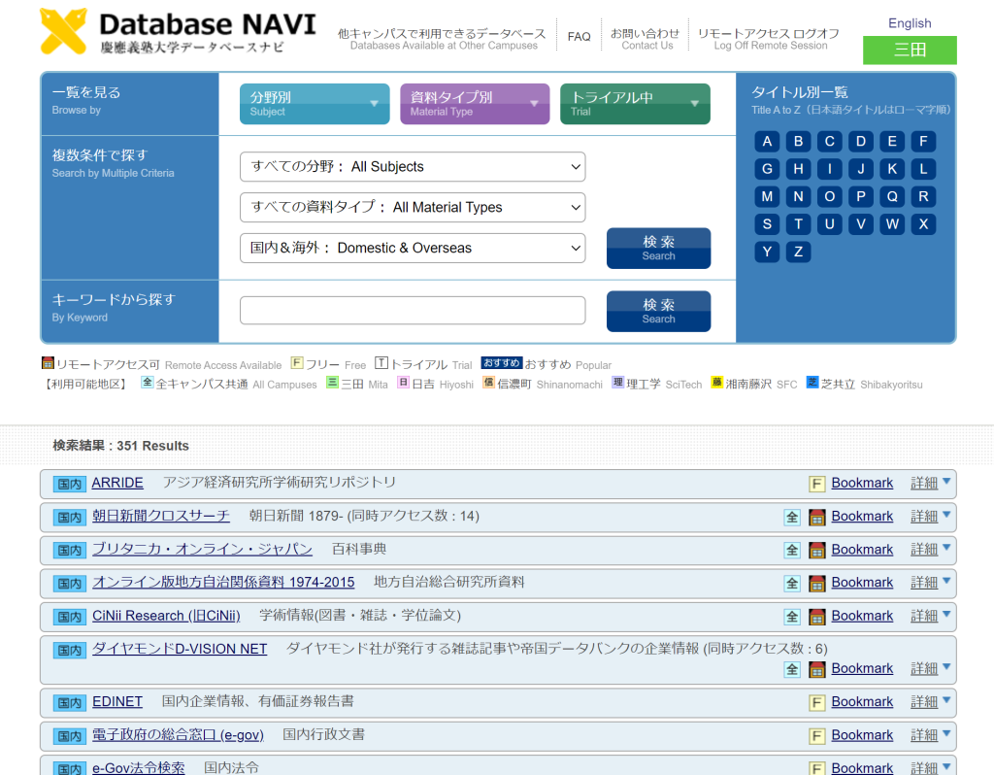Open CiNii Research (旧CiNii) link
The height and width of the screenshot is (775, 994).
tap(166, 616)
